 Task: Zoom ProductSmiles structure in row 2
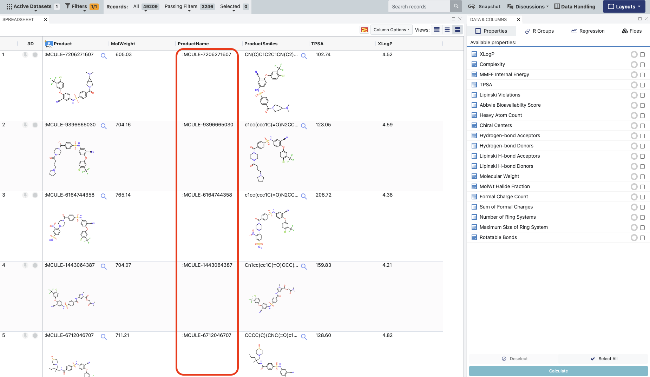tap(304, 126)
